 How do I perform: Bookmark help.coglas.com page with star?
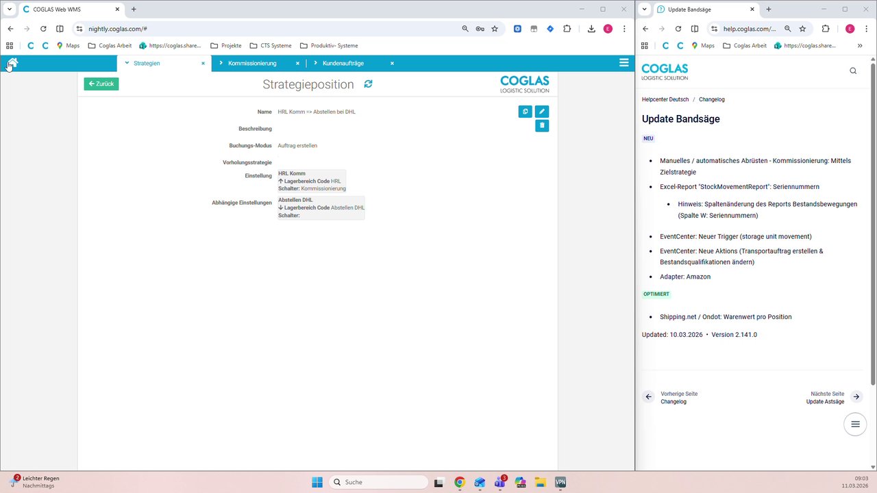click(x=802, y=29)
